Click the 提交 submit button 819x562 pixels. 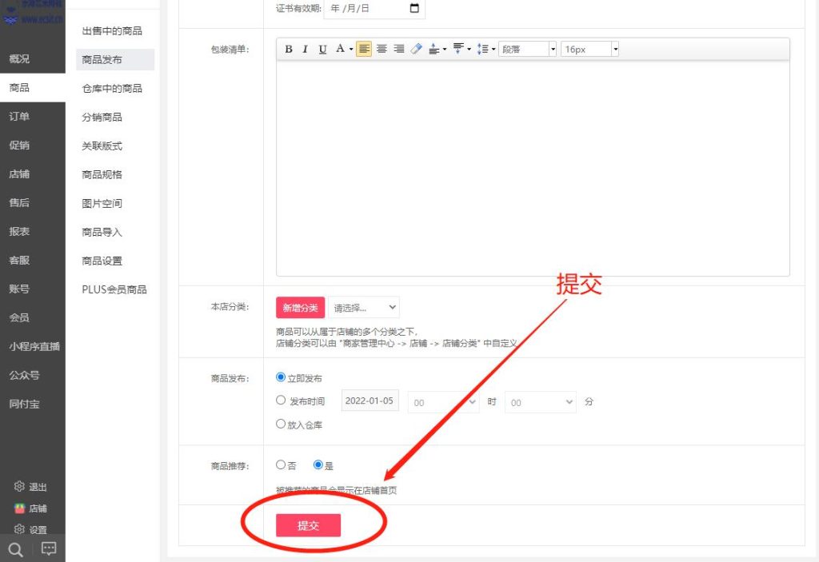308,525
